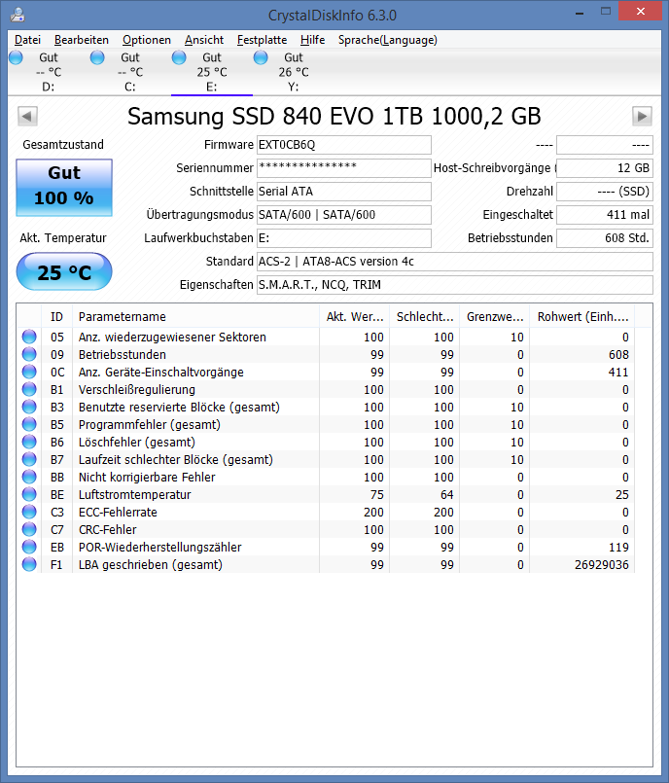Open the Festplatte menu
The image size is (669, 783).
[x=263, y=40]
